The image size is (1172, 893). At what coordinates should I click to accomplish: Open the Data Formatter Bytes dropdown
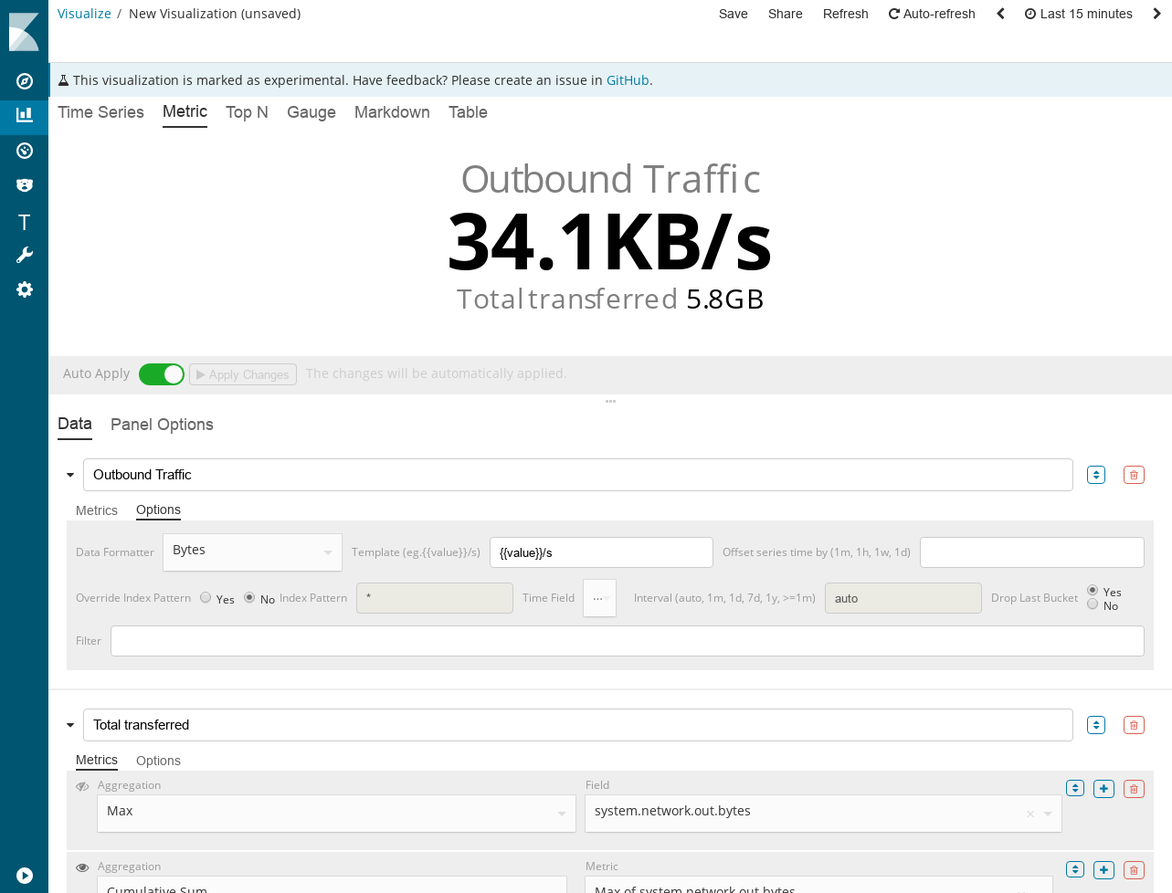[x=252, y=552]
